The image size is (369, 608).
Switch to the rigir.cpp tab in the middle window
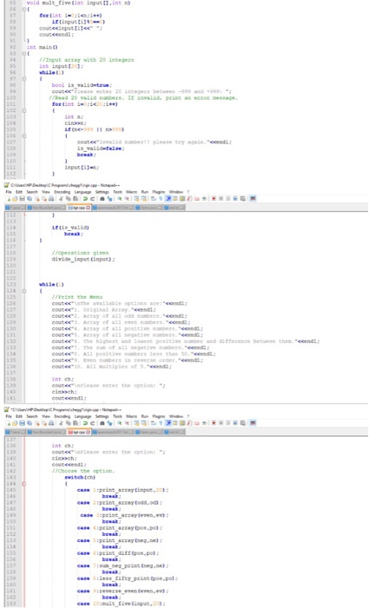tap(79, 208)
